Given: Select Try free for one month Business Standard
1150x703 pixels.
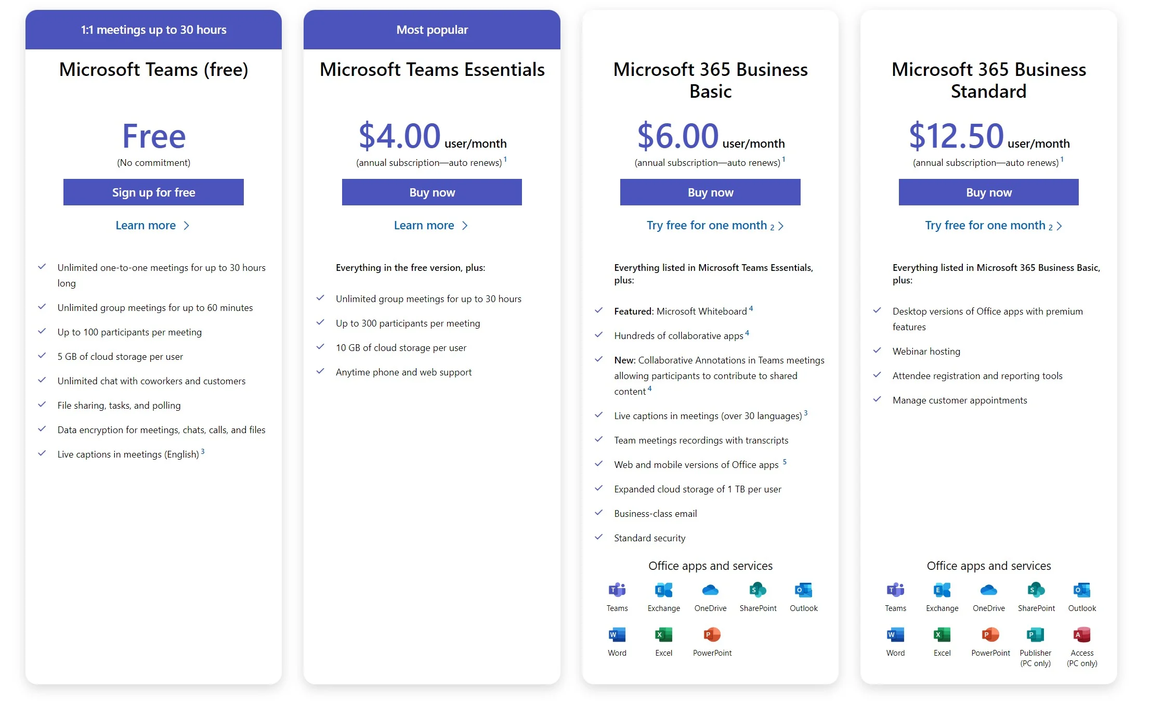Looking at the screenshot, I should 989,225.
